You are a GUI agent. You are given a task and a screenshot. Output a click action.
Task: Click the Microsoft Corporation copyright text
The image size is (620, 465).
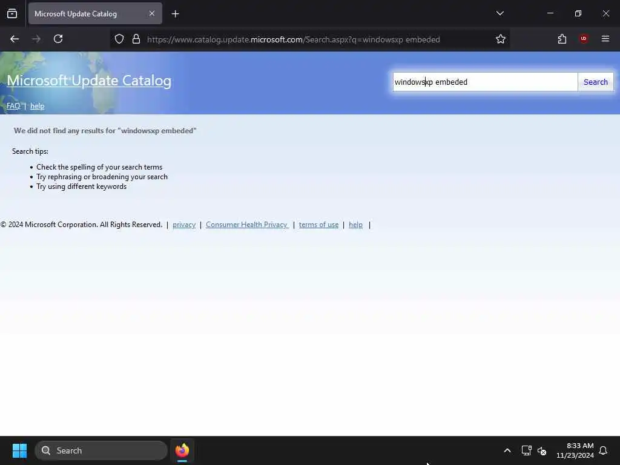point(82,225)
